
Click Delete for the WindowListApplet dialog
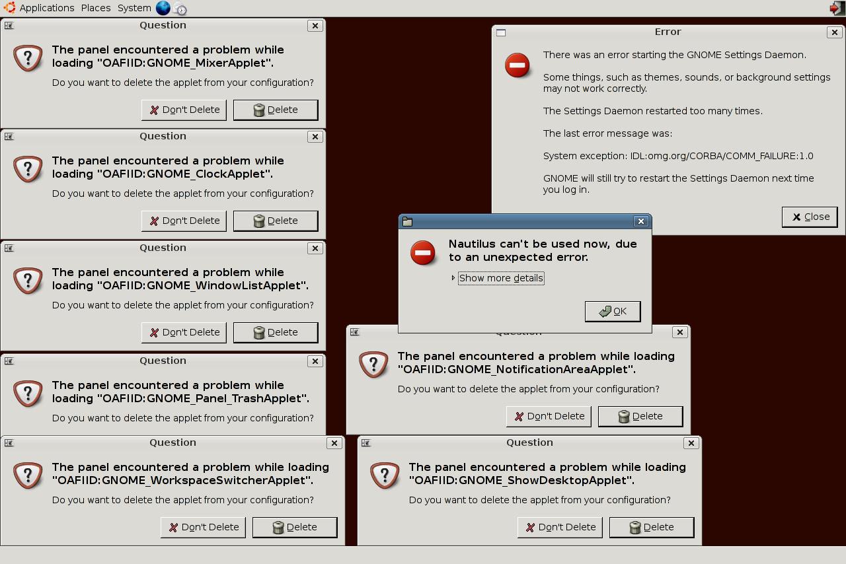[x=276, y=332]
